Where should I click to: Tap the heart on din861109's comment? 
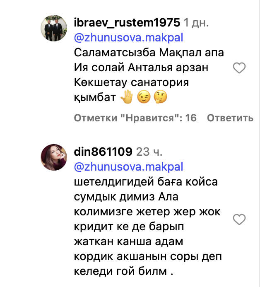pos(239,219)
